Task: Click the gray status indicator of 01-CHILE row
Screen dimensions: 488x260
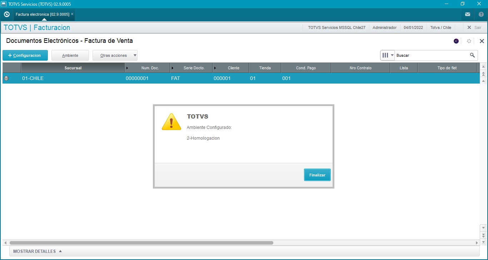Action: [x=6, y=78]
